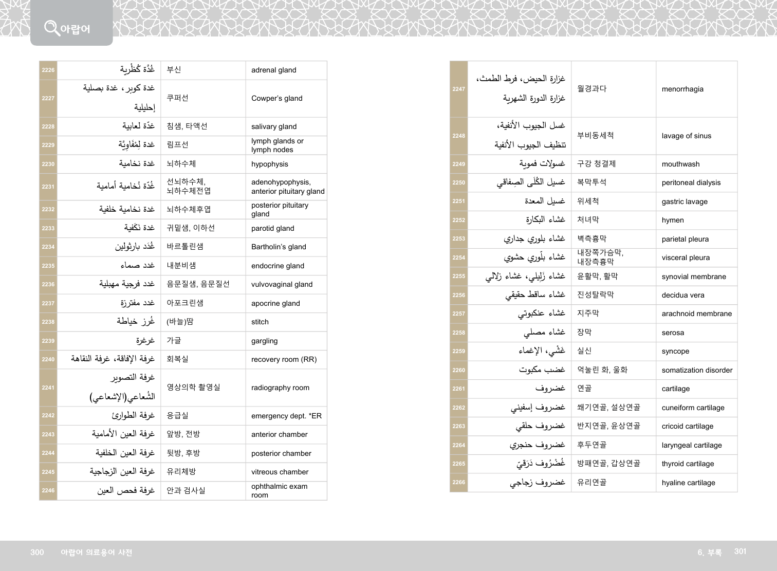The image size is (777, 571).
Task: Select the 'Cowper's gland' entry
Action: click(276, 99)
